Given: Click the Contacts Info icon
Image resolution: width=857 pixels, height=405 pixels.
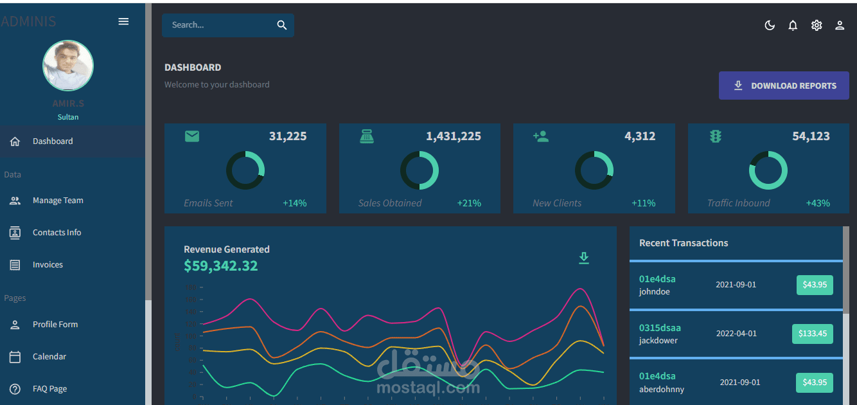Looking at the screenshot, I should coord(15,233).
